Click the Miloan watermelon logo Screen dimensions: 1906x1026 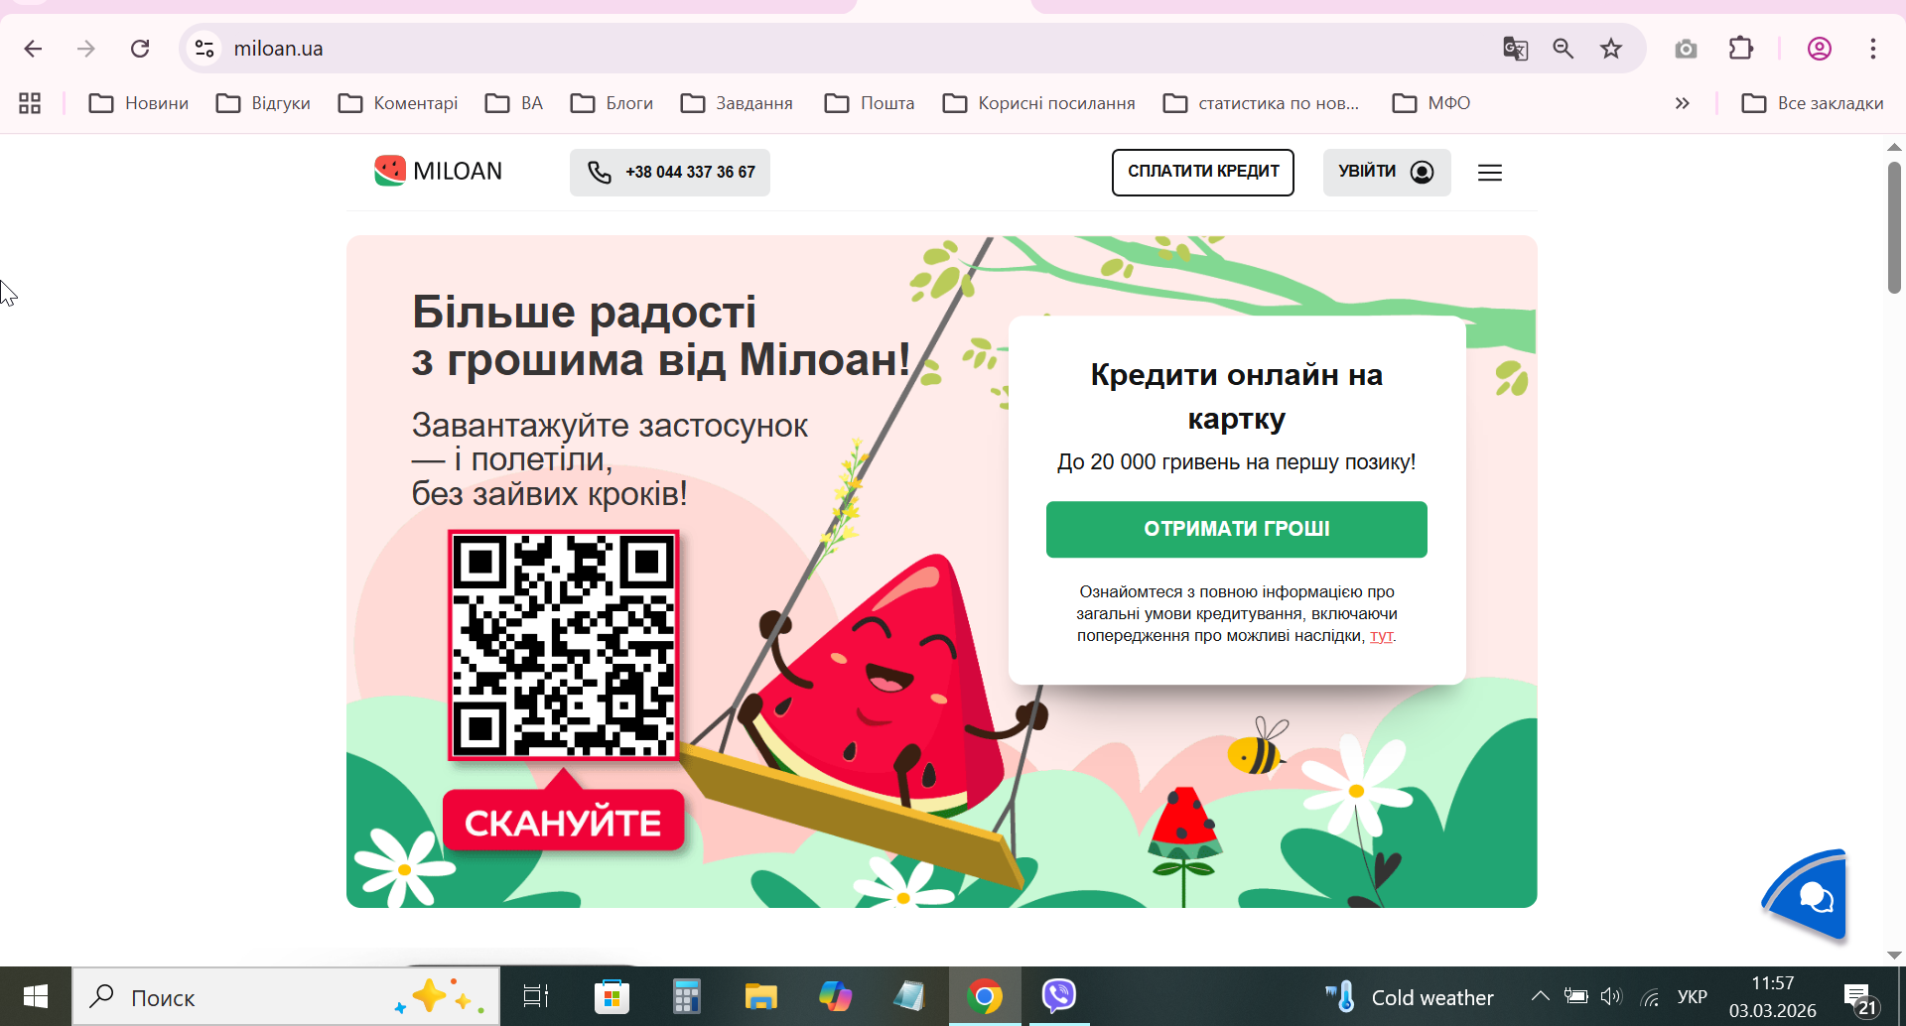[438, 171]
